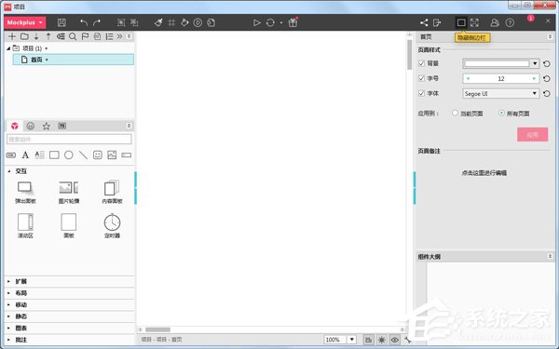Collapse the 项目 (1) tree node
Screen dimensions: 559x349
(8, 48)
